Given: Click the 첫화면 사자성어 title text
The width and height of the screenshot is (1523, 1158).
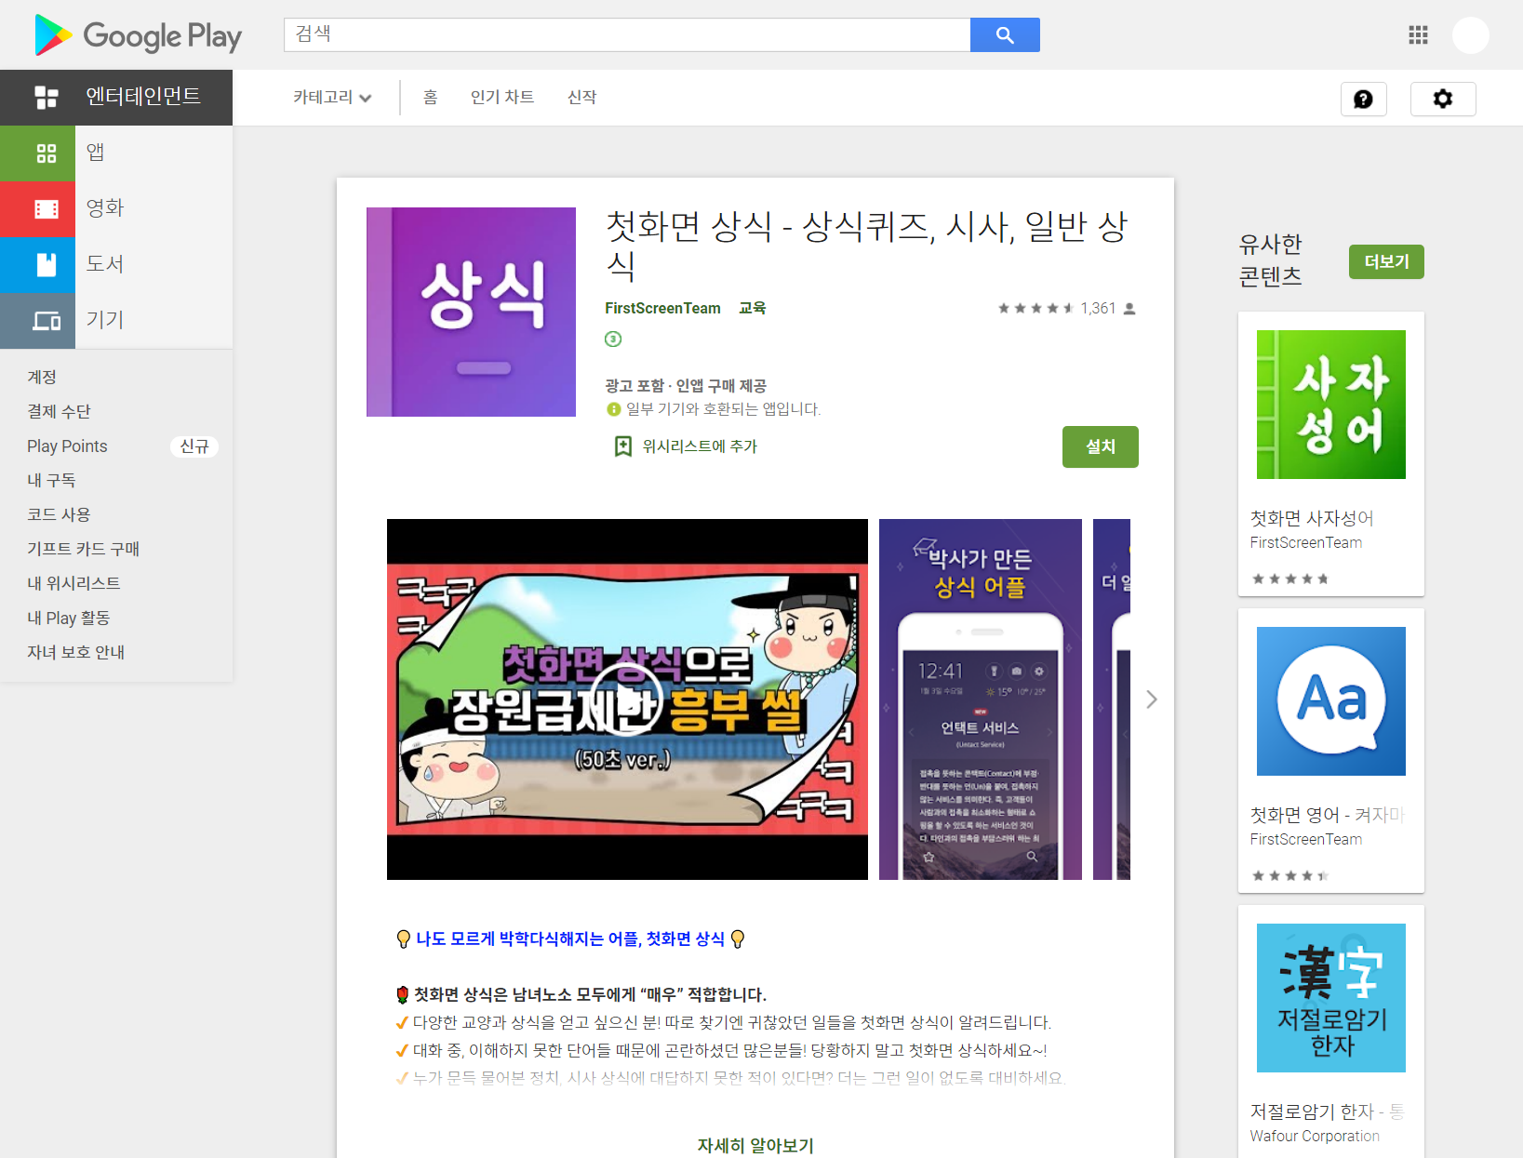Looking at the screenshot, I should click(1312, 518).
